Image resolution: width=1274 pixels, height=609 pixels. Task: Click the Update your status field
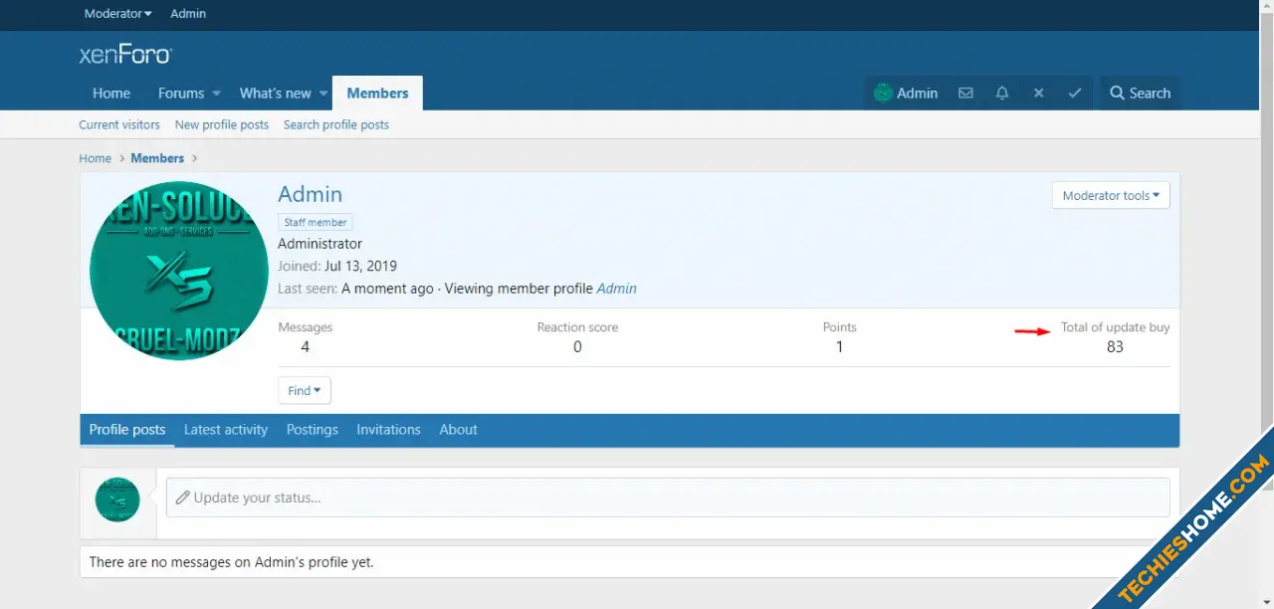point(667,498)
